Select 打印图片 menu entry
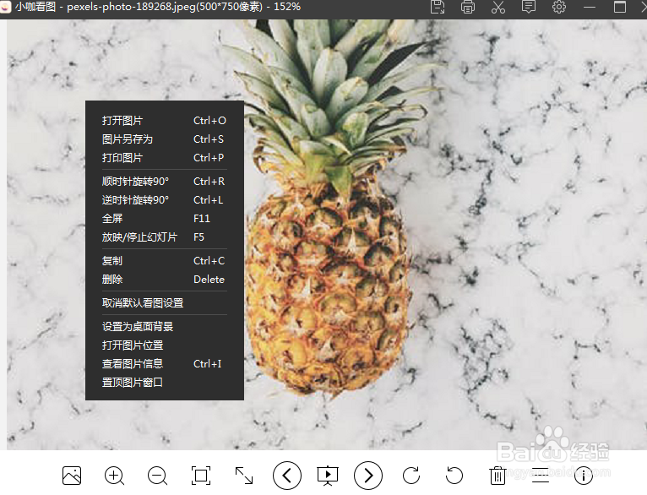Image resolution: width=647 pixels, height=495 pixels. (x=165, y=158)
